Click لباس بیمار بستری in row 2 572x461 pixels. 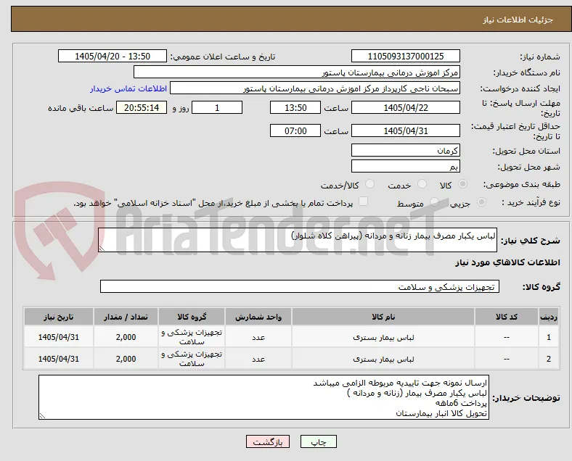pyautogui.click(x=383, y=359)
